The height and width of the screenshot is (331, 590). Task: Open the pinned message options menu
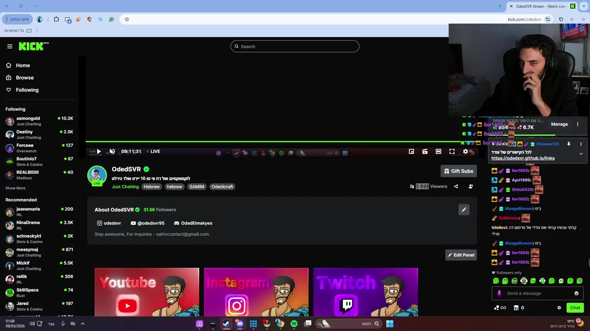click(x=581, y=144)
